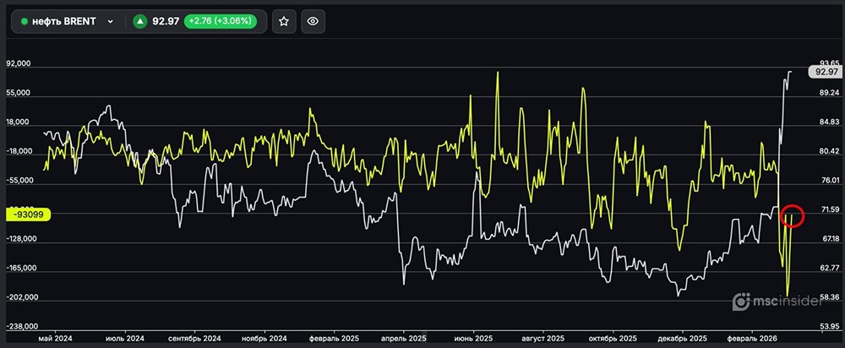This screenshot has width=845, height=348.
Task: Click the green up-arrow price indicator
Action: coord(139,22)
